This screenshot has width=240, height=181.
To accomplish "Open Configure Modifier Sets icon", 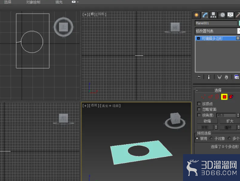I will (237, 77).
